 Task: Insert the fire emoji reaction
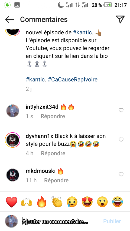(x=42, y=202)
